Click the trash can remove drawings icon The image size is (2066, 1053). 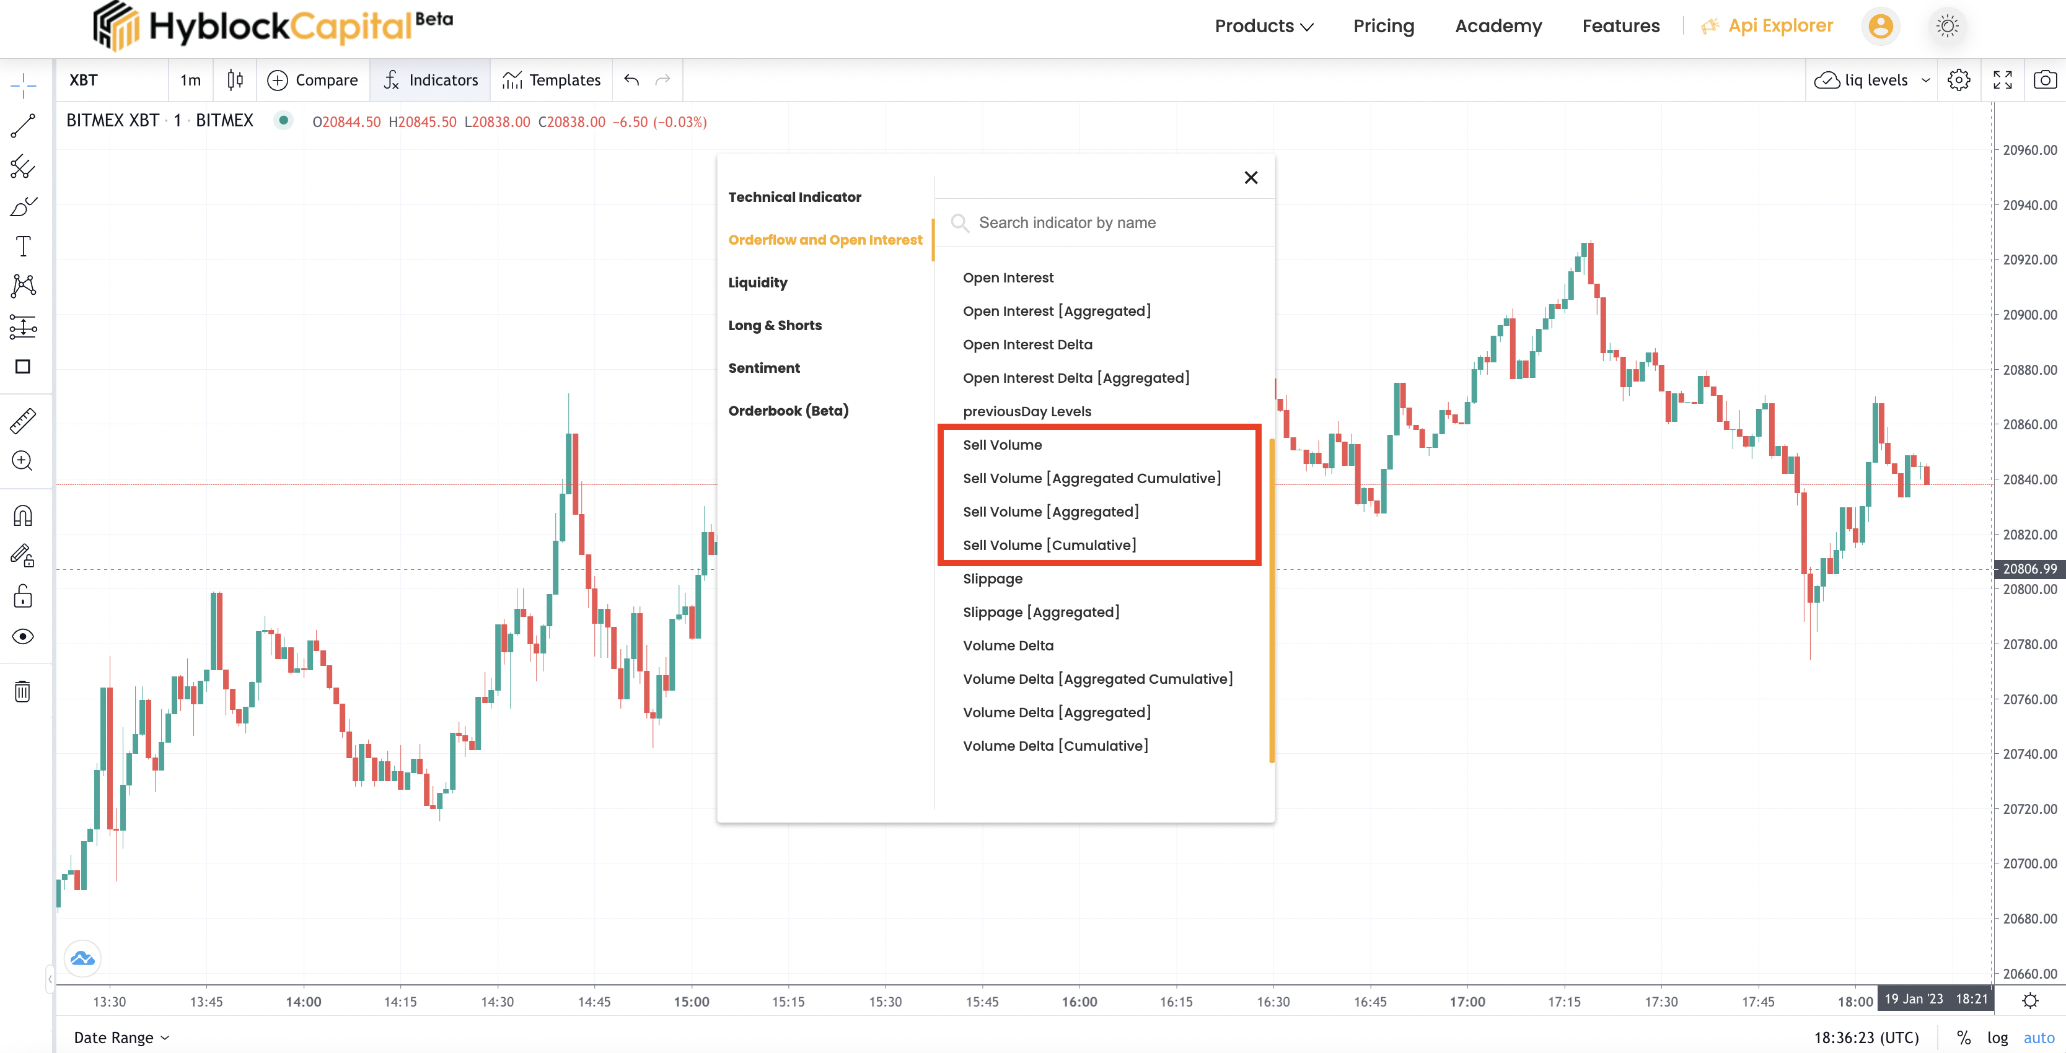(x=22, y=691)
